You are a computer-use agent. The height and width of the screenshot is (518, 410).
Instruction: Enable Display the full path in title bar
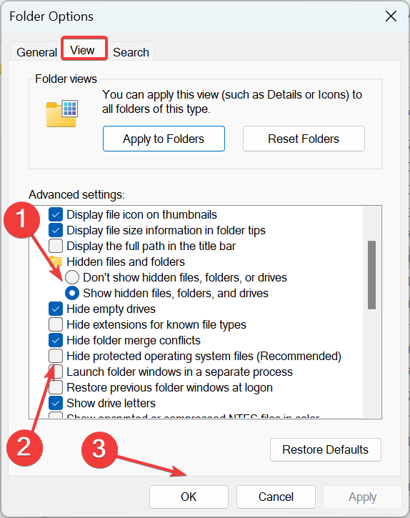[x=56, y=246]
